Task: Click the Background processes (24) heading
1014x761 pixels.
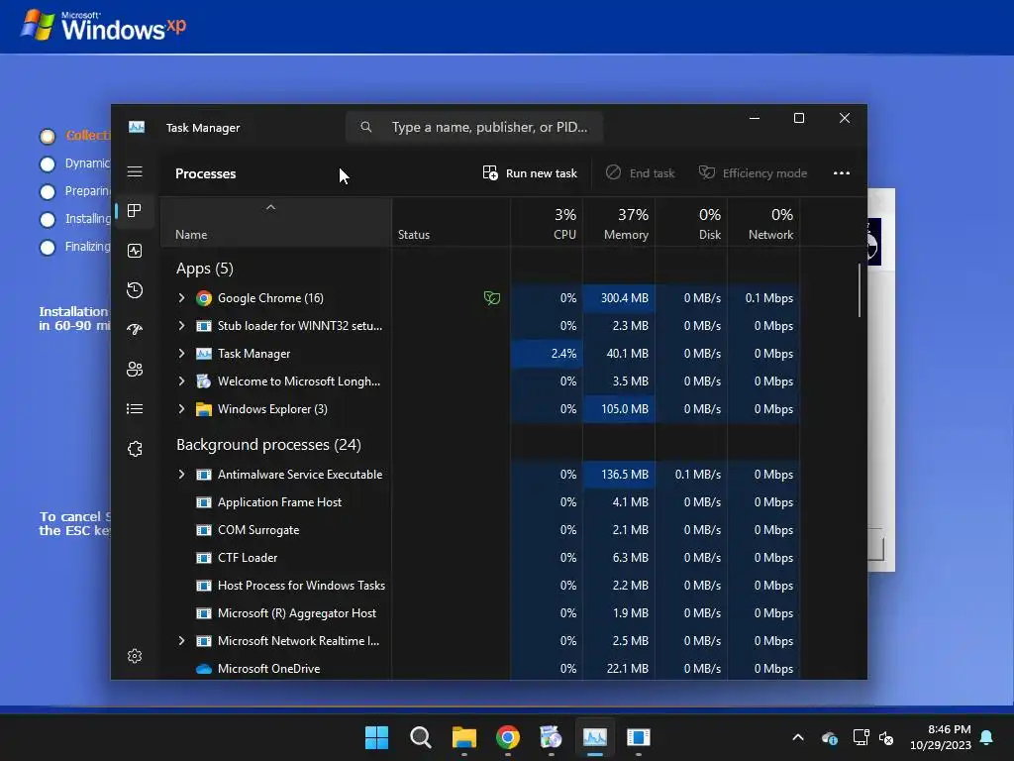Action: pos(269,445)
